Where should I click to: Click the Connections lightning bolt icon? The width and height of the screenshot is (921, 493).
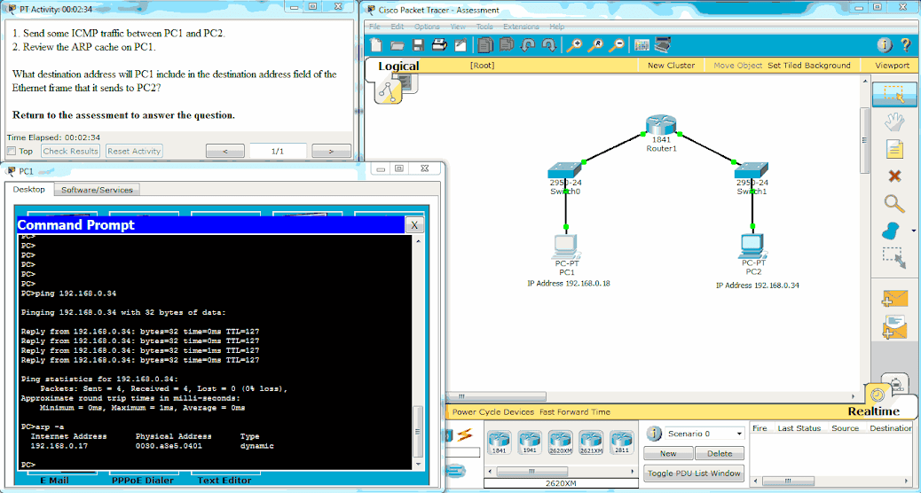tap(465, 434)
